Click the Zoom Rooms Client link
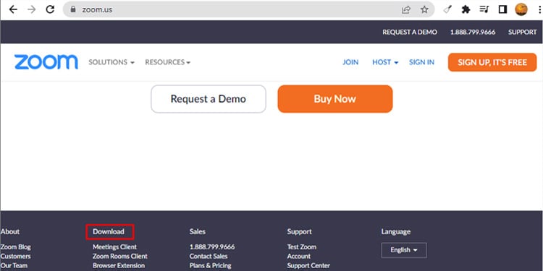The height and width of the screenshot is (271, 543). [x=119, y=256]
